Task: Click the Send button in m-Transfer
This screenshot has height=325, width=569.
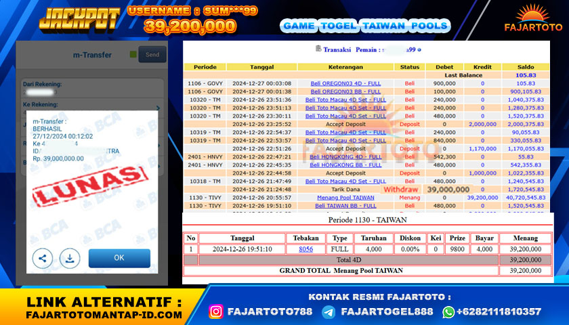Action: (152, 54)
